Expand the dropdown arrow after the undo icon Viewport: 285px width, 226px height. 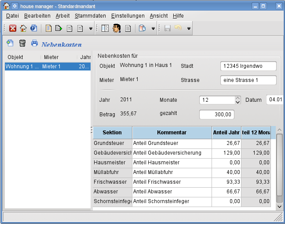[x=189, y=29]
